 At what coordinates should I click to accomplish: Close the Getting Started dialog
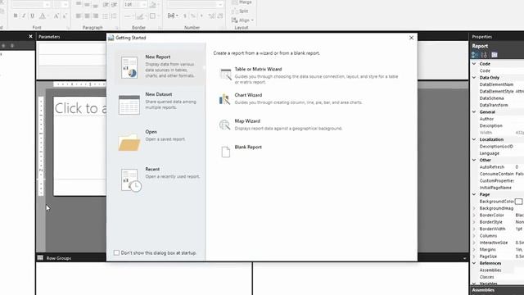(x=411, y=38)
